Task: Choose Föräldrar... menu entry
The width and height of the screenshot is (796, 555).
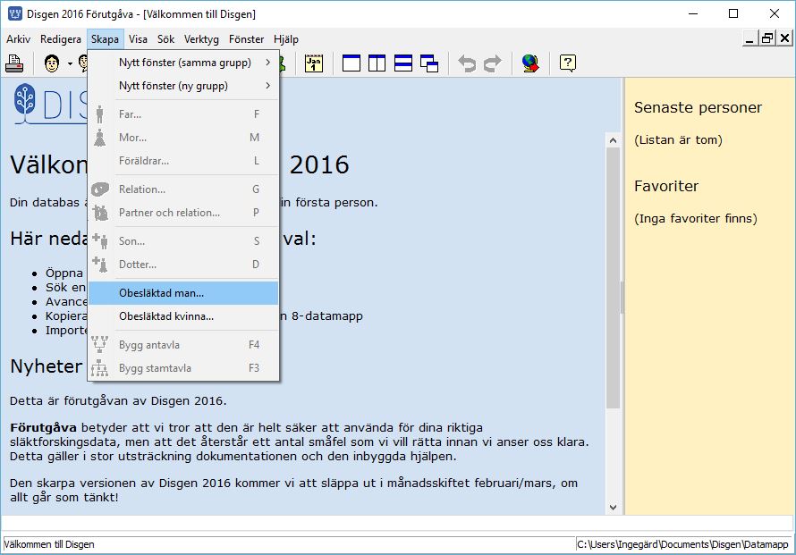Action: tap(183, 161)
